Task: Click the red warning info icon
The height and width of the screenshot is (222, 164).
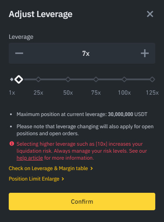Action: point(12,143)
